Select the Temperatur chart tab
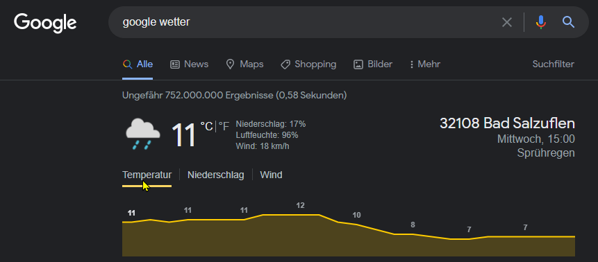 click(x=147, y=175)
